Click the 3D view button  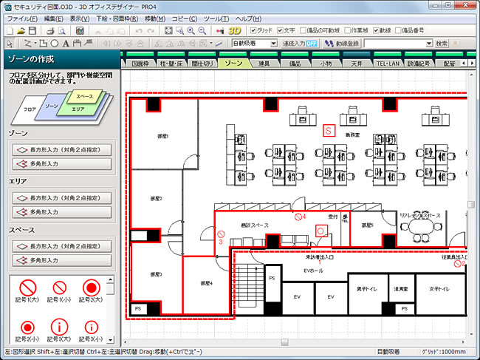(x=235, y=30)
